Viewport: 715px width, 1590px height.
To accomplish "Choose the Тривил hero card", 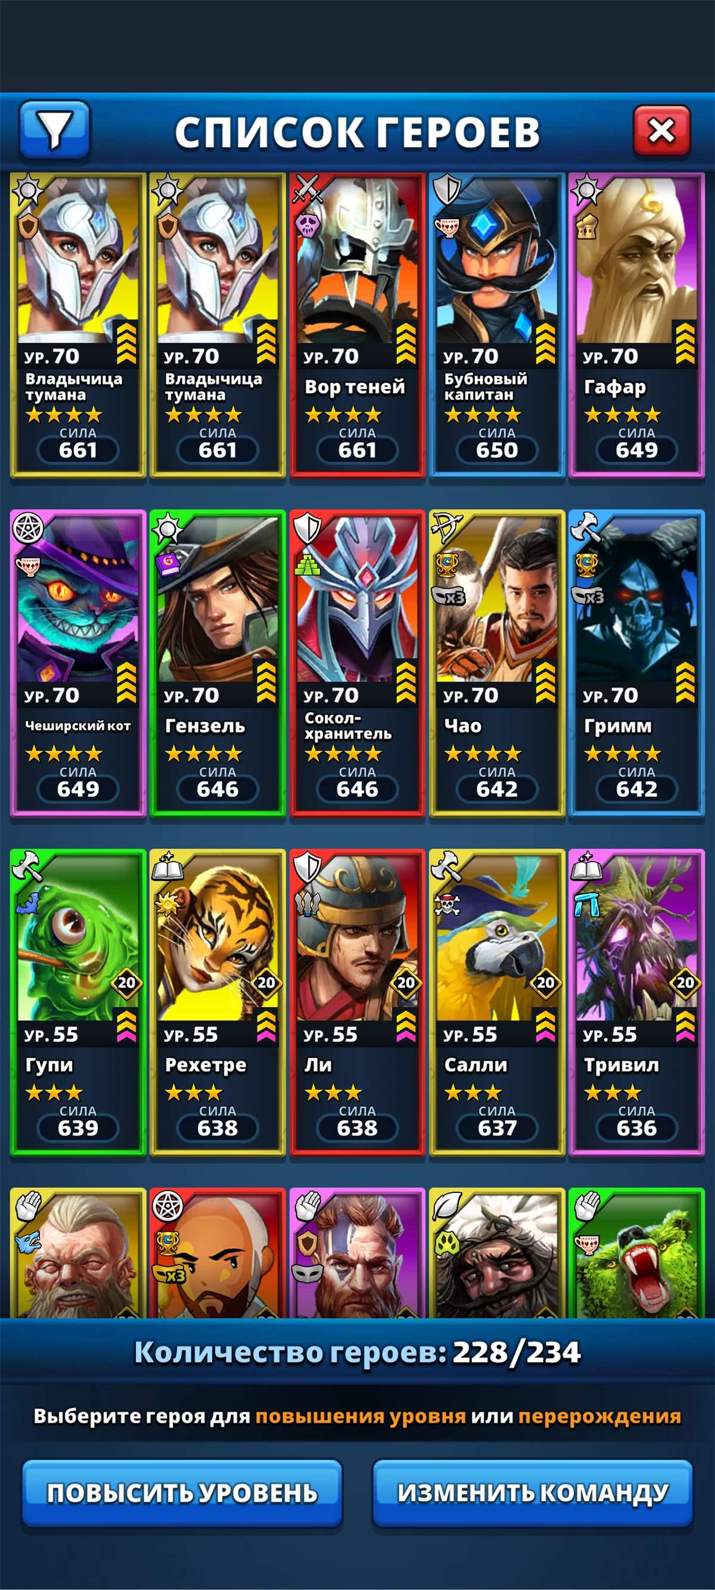I will coord(636,1002).
